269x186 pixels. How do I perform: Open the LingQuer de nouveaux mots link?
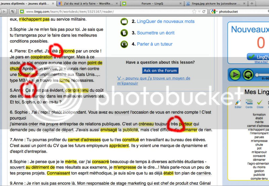166,22
